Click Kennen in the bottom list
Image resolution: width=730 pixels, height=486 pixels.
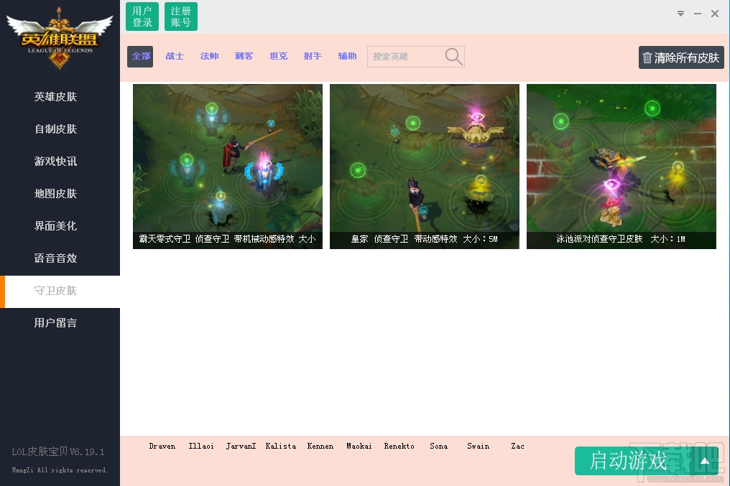pos(320,446)
